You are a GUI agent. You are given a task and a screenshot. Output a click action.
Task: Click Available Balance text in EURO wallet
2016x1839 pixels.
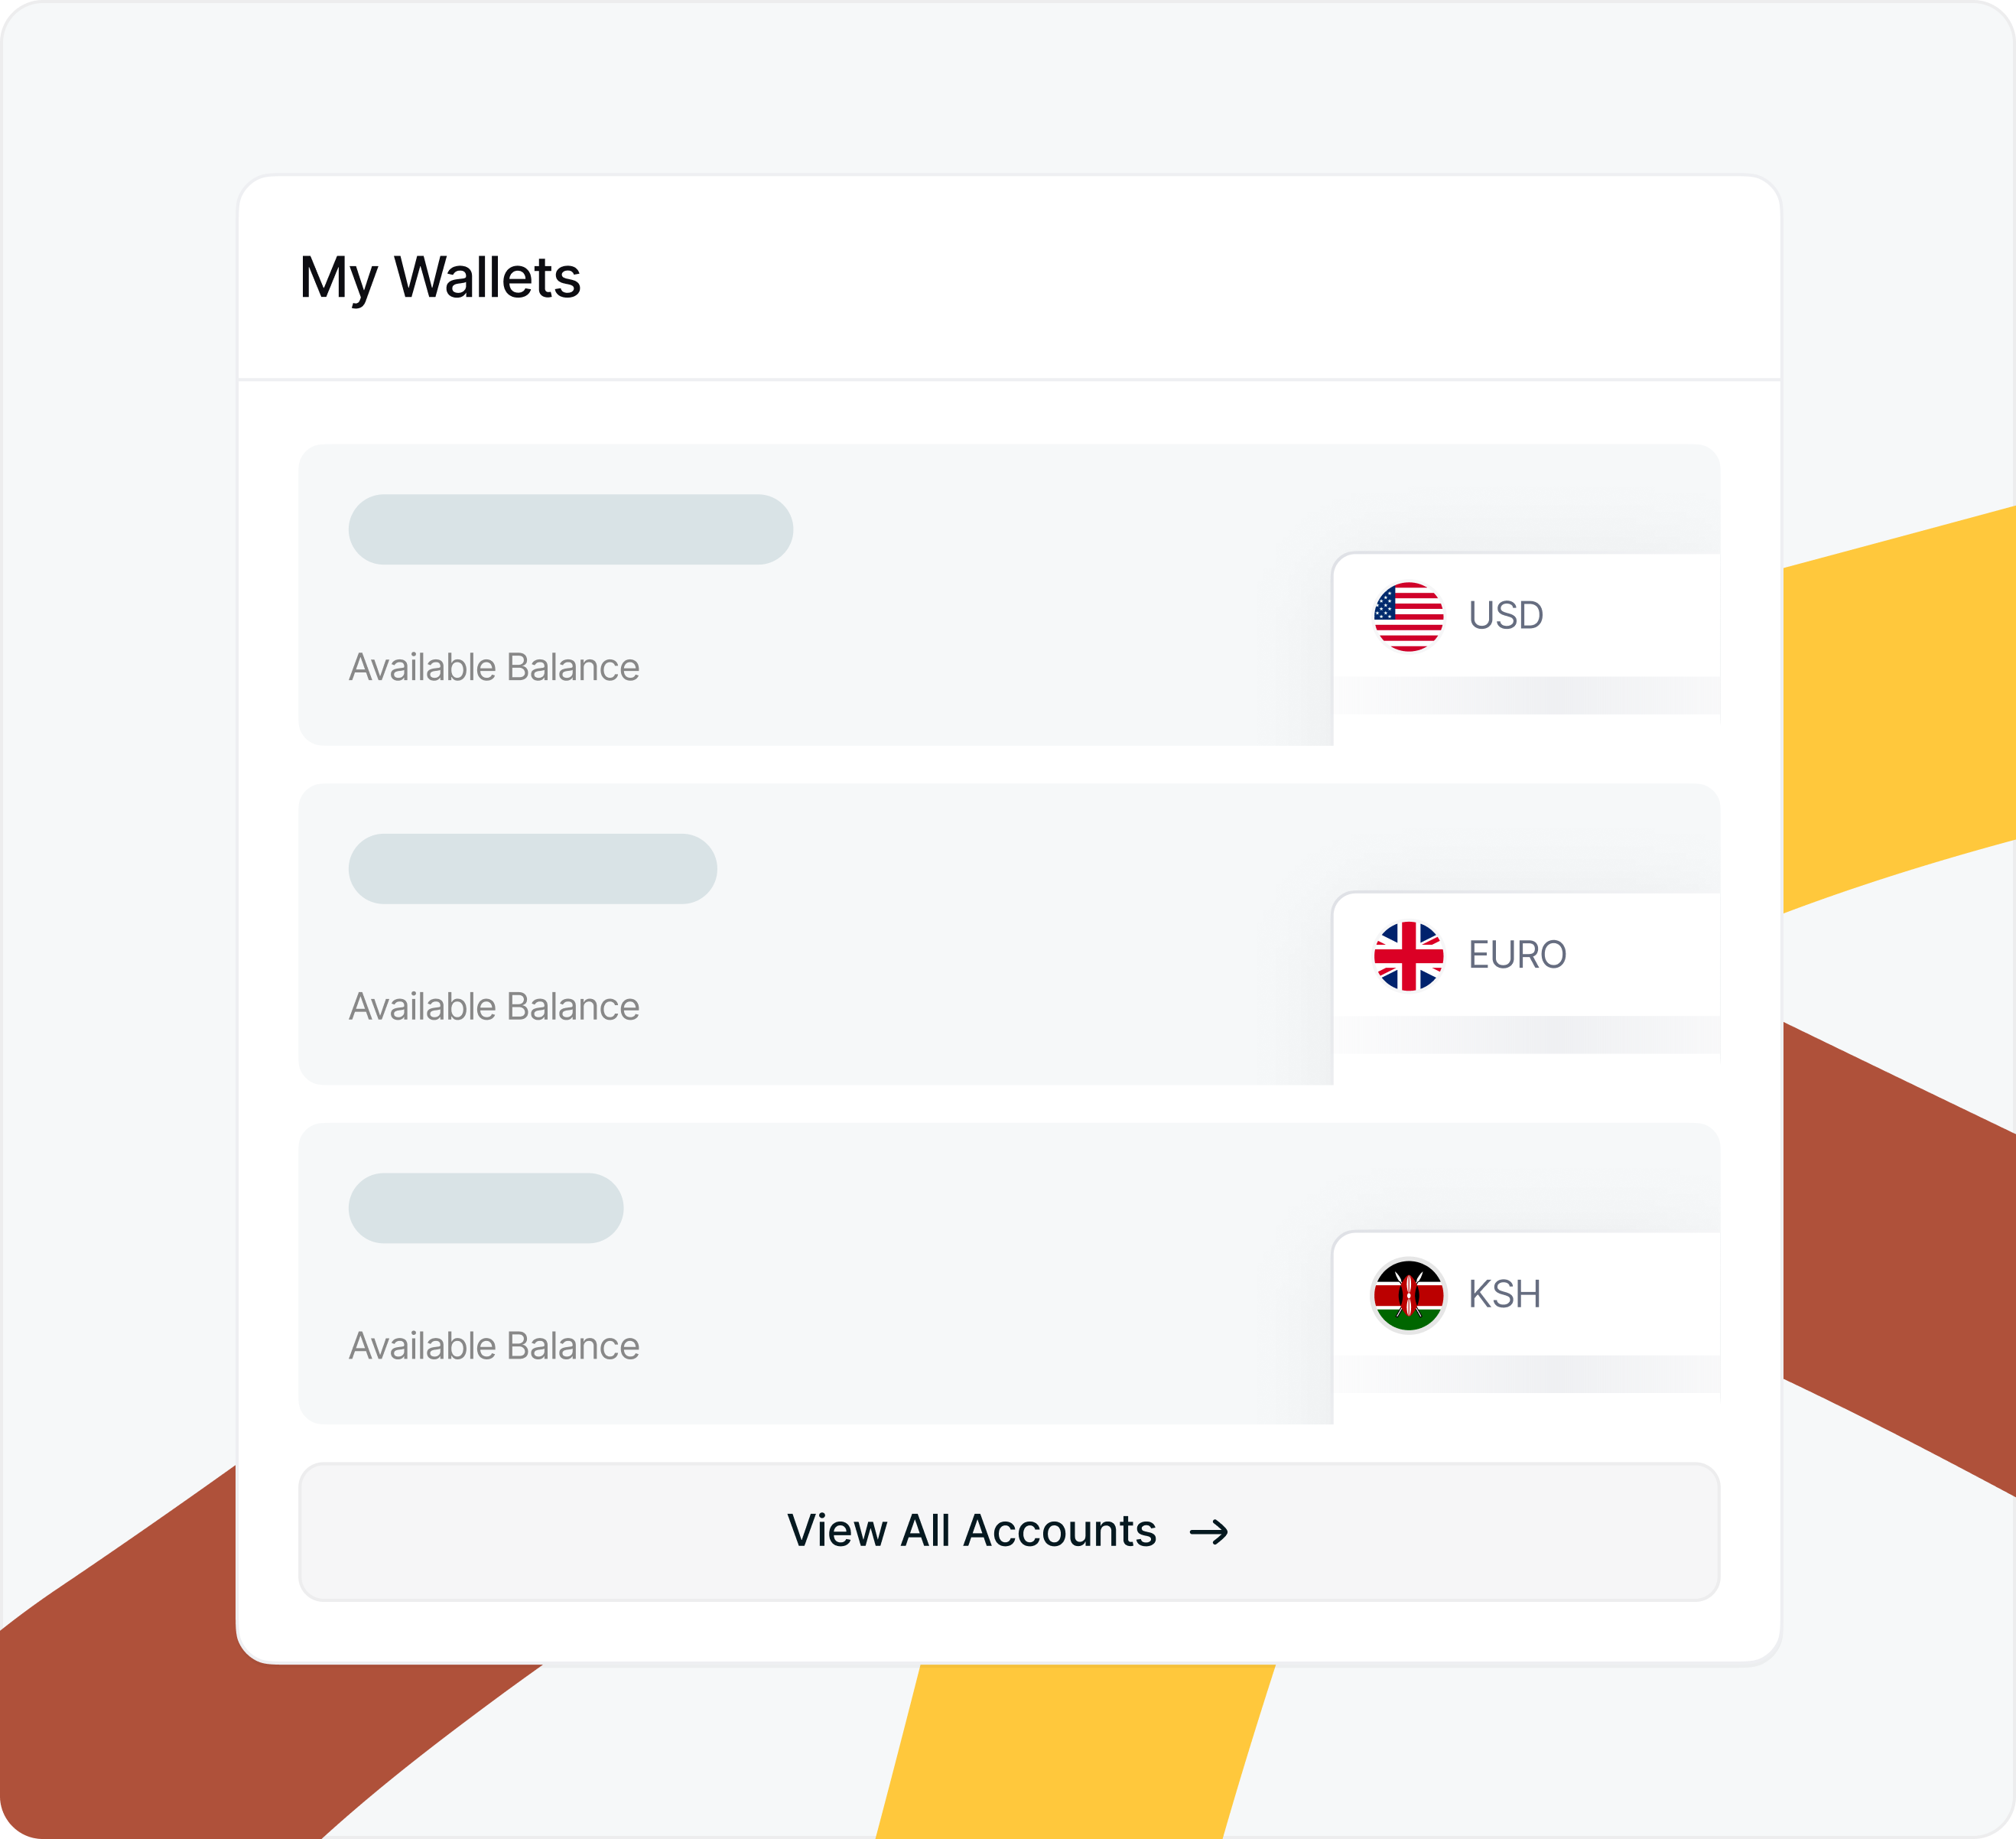[494, 1007]
